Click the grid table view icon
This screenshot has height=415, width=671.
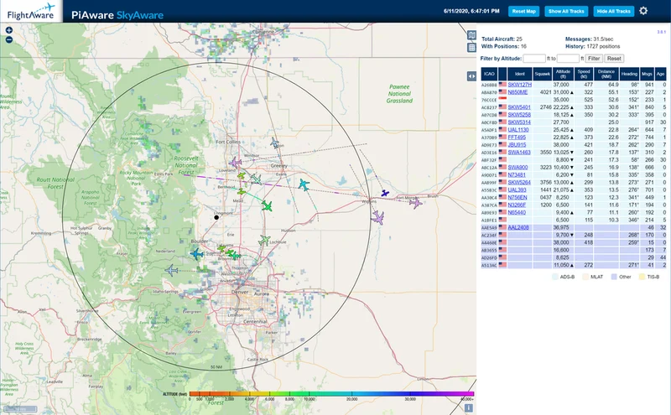tap(471, 48)
